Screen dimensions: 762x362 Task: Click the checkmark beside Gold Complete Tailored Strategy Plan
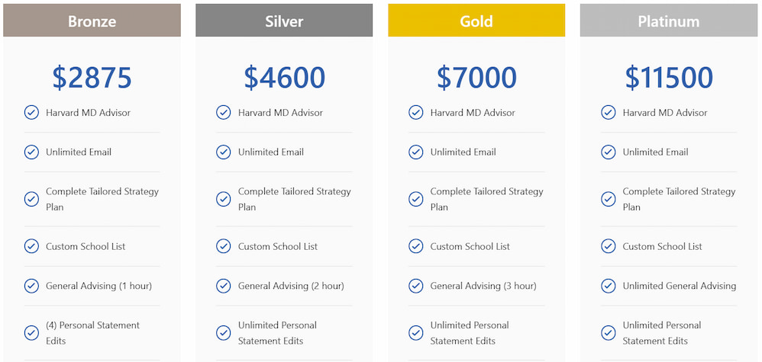pos(416,199)
